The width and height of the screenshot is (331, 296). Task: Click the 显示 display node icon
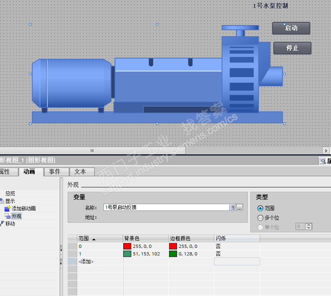(2, 201)
